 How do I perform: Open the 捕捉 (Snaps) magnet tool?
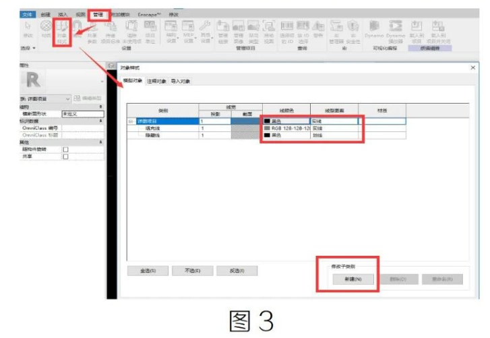[x=77, y=29]
